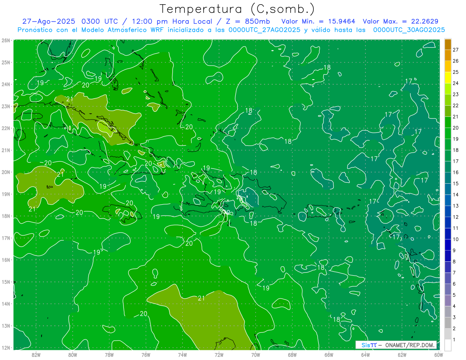Click the "16N" latitude axis label

6,260
